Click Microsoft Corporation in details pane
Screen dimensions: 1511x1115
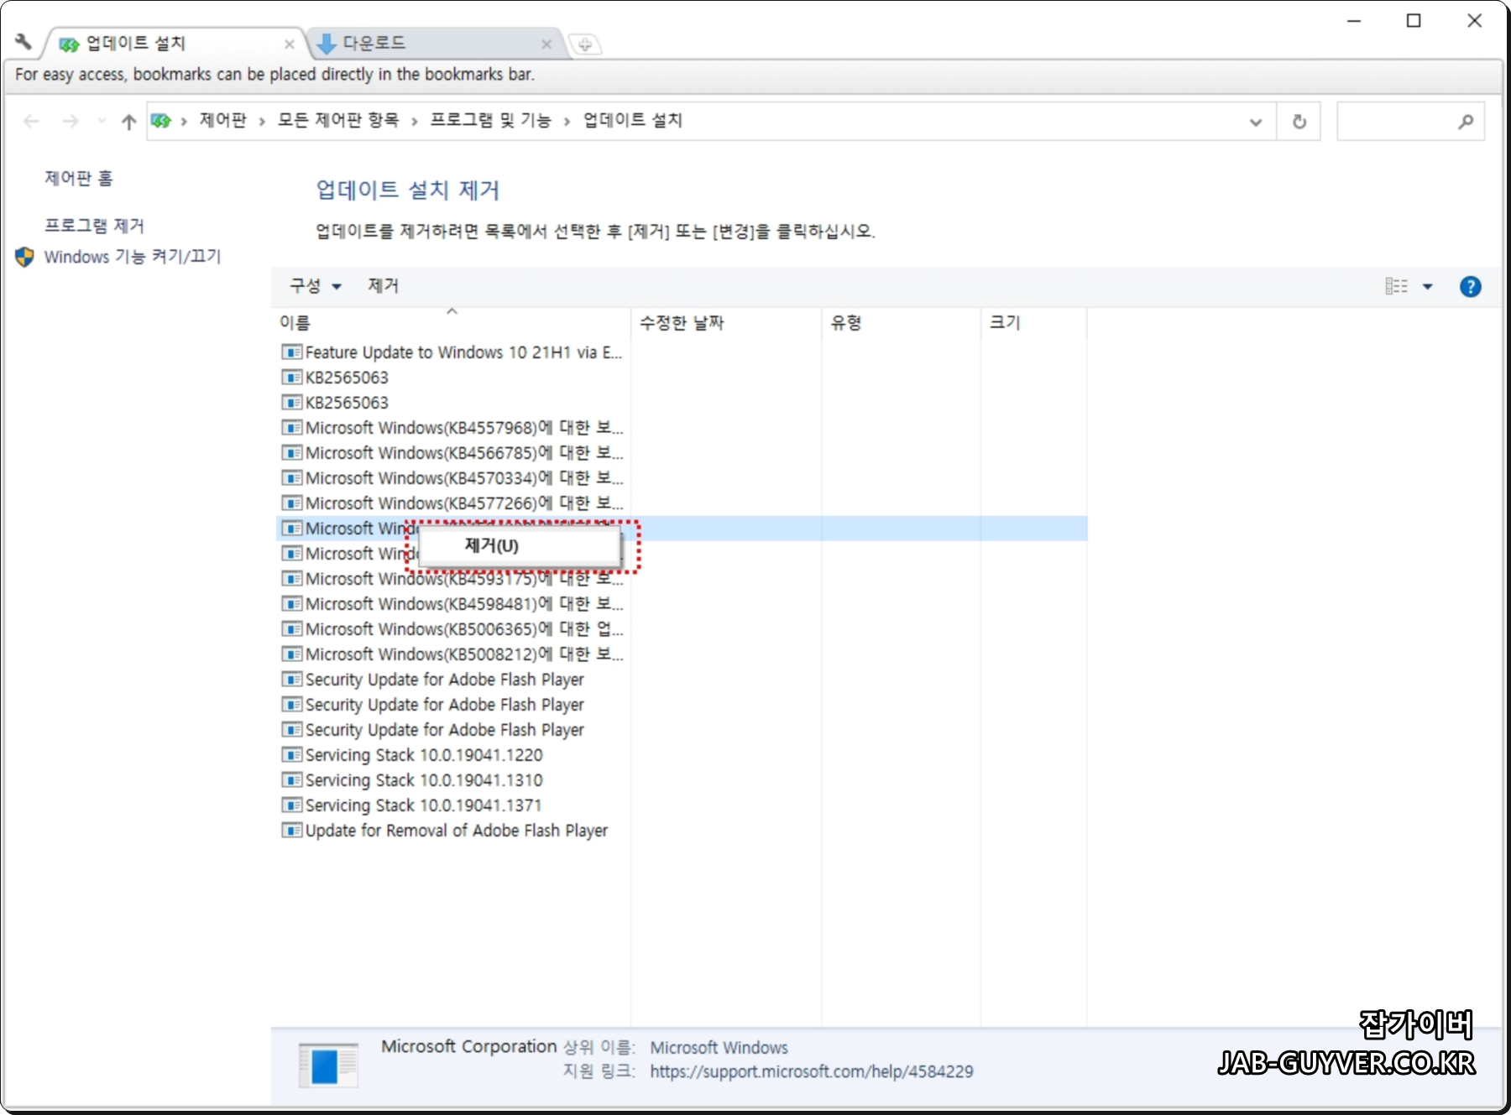pyautogui.click(x=468, y=1046)
